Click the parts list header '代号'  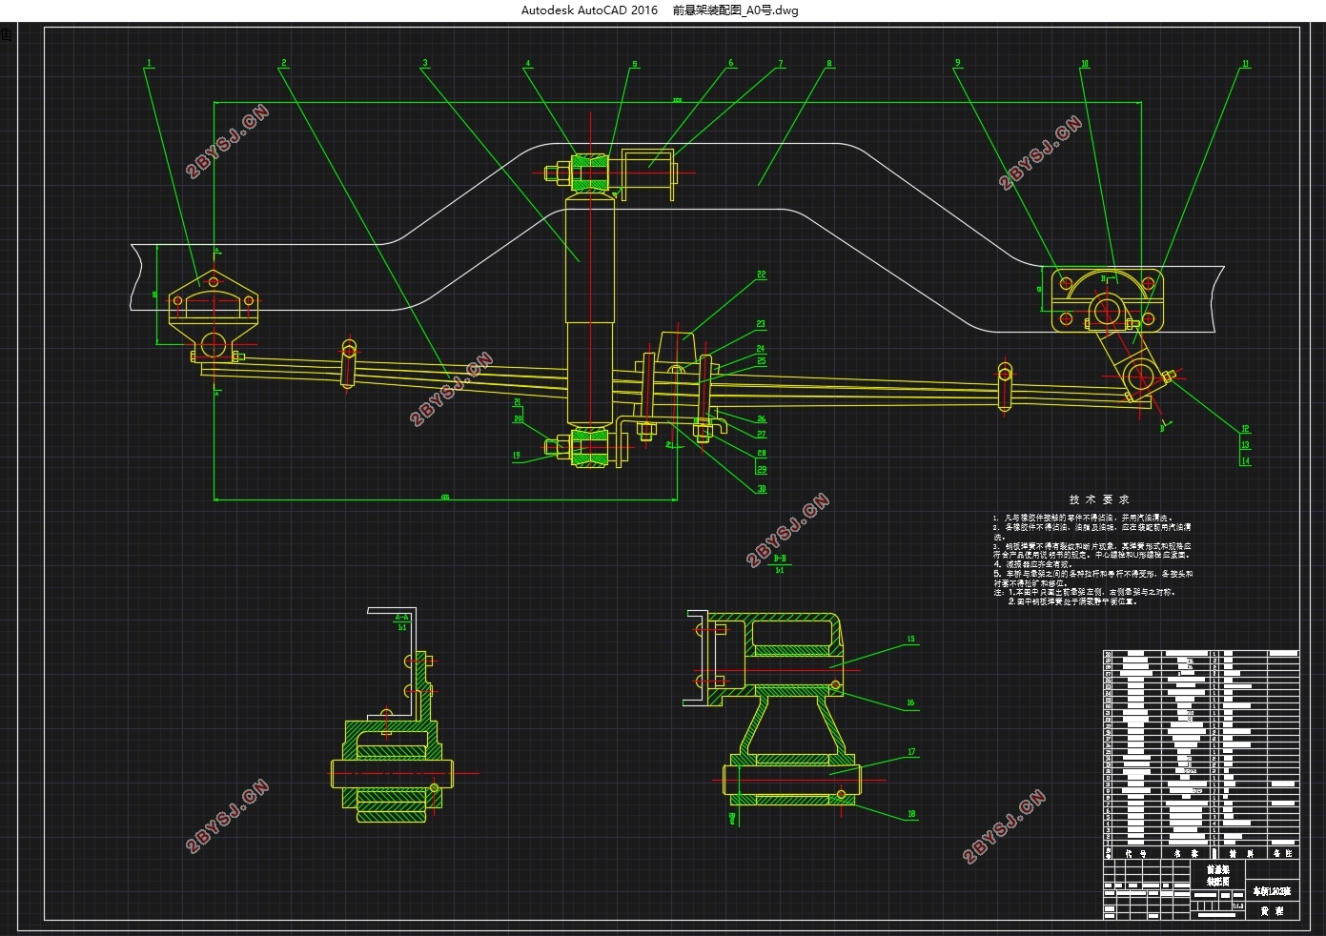pos(1136,854)
